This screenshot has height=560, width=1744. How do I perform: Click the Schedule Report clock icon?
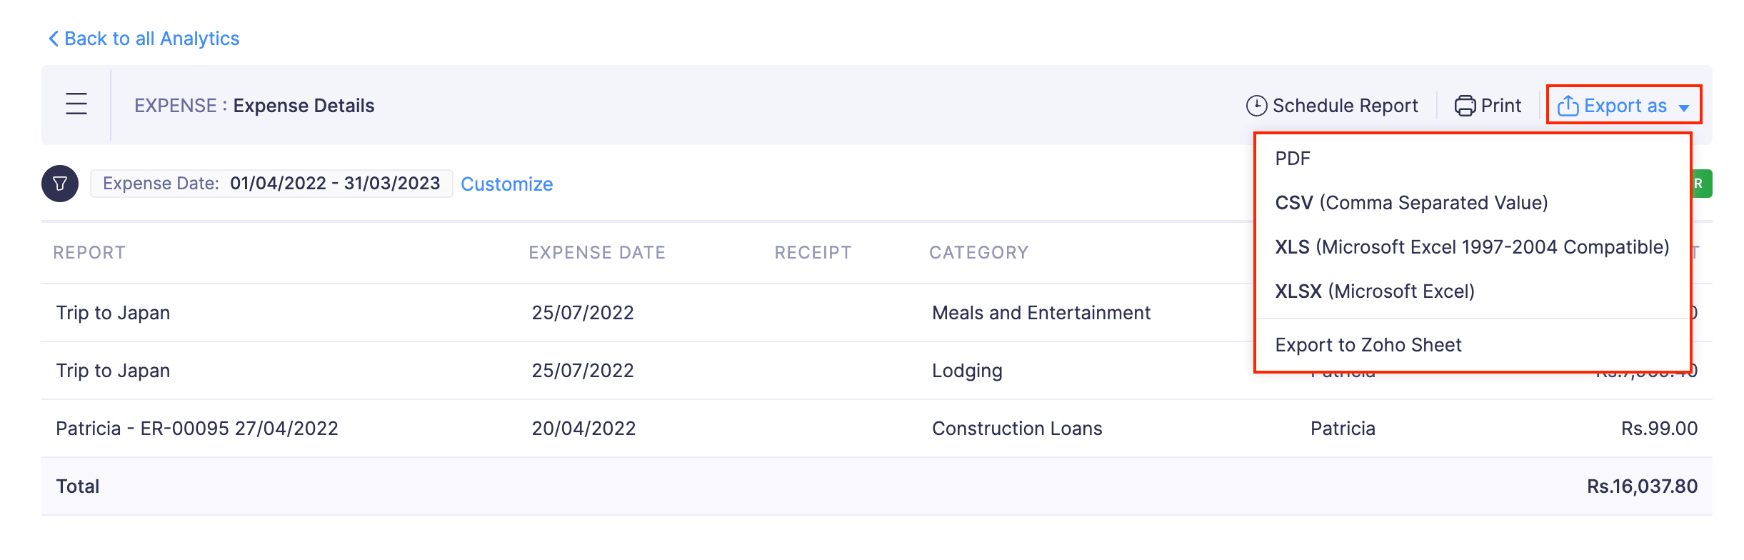coord(1256,106)
